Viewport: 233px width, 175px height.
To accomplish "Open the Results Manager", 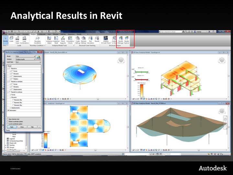I will coord(121,40).
